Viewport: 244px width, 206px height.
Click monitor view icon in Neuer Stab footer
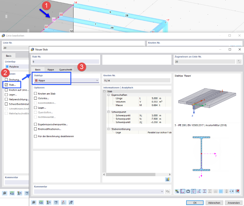(x=56, y=202)
